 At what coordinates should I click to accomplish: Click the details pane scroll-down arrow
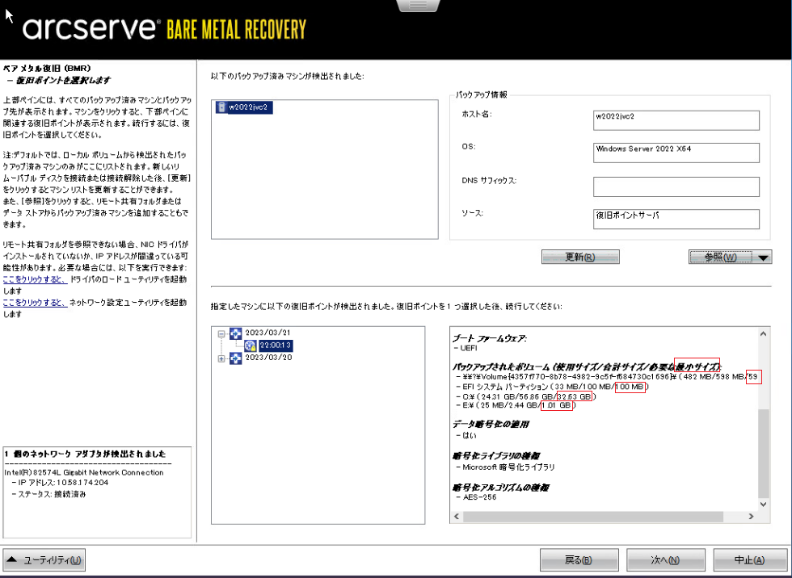click(x=763, y=504)
